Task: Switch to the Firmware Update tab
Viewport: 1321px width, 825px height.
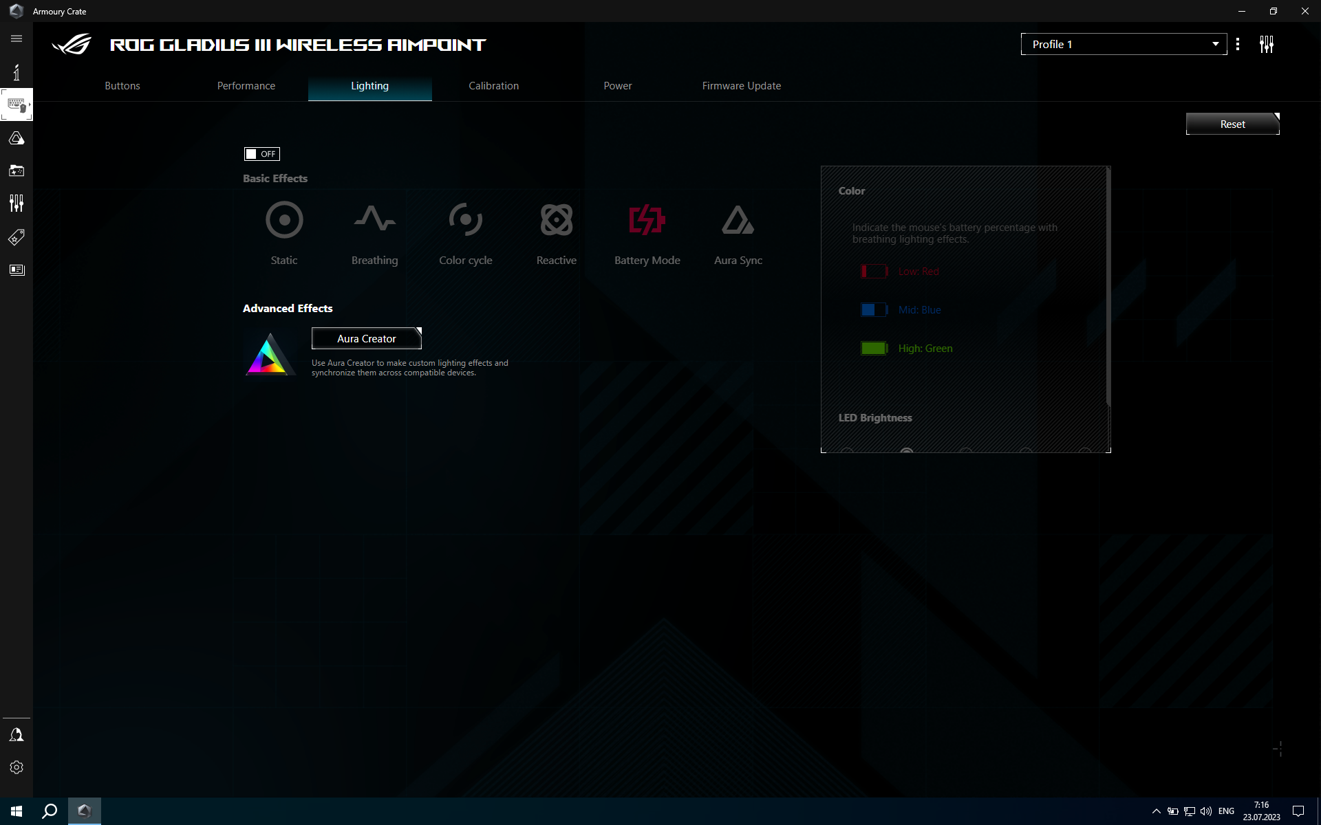Action: (x=741, y=85)
